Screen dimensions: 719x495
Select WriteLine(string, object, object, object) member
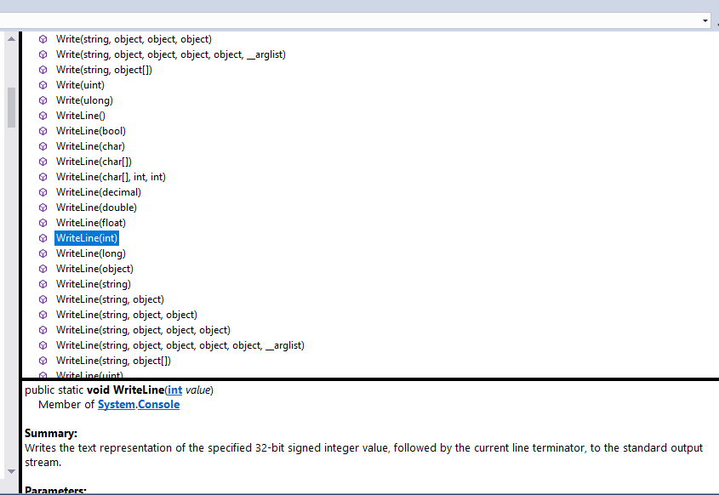coord(143,330)
